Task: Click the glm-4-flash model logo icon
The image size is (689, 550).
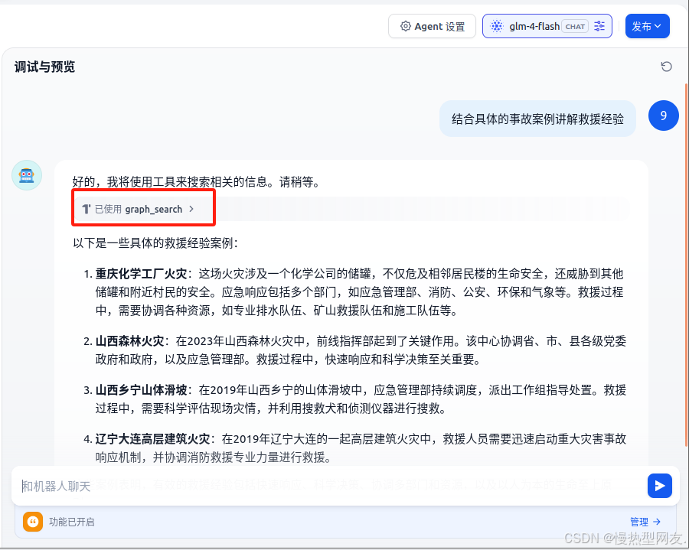Action: [497, 26]
